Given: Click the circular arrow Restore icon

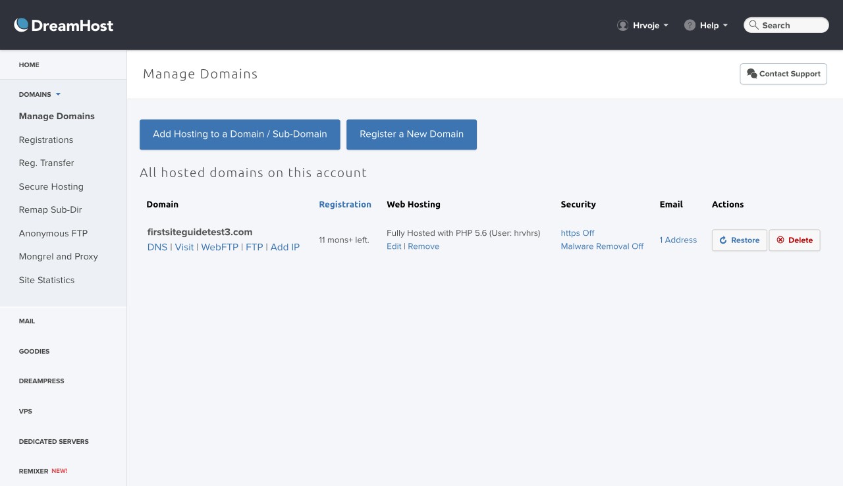Looking at the screenshot, I should (x=723, y=240).
